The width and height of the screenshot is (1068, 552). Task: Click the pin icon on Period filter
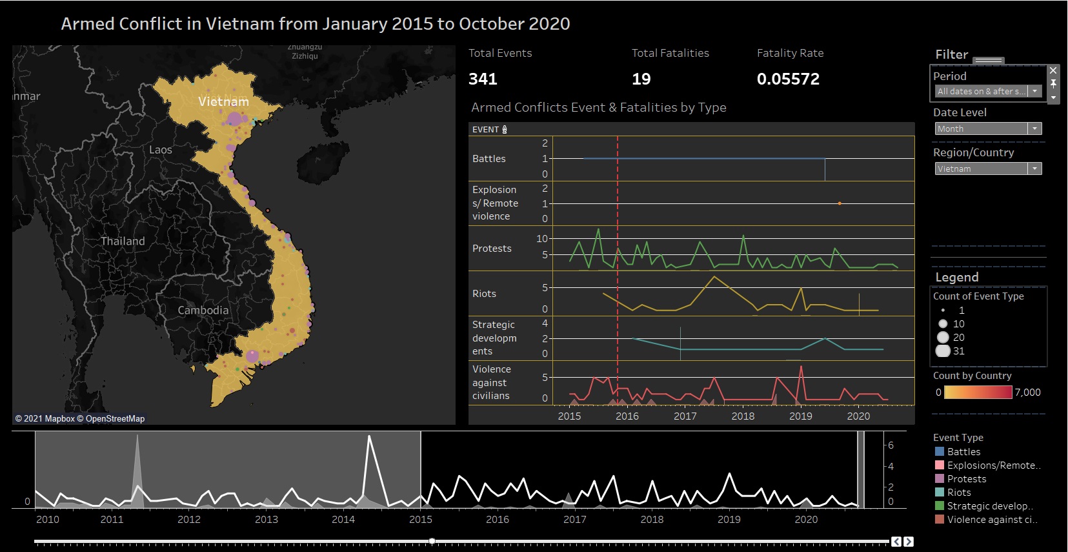point(1053,84)
